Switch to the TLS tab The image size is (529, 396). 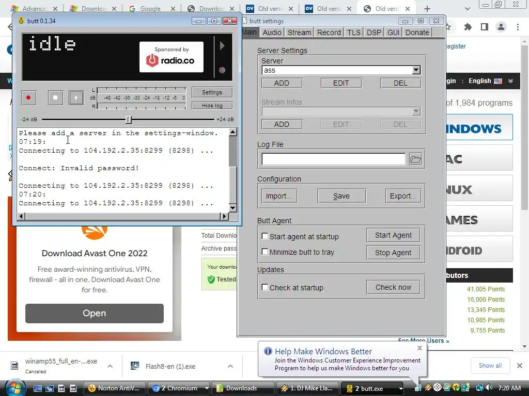[x=353, y=32]
